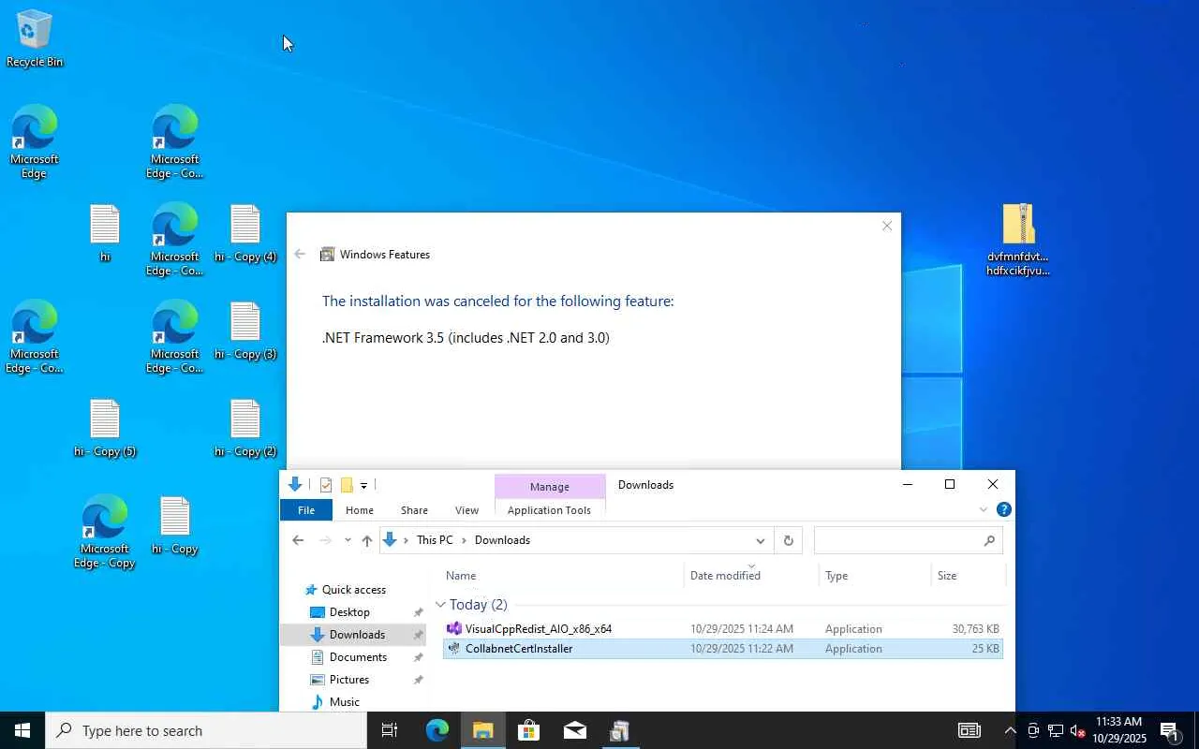1199x749 pixels.
Task: Click the Properties icon in Explorer's quick access toolbar
Action: tap(326, 485)
